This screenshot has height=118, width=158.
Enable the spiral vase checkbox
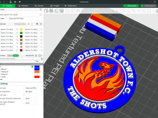coord(24,95)
